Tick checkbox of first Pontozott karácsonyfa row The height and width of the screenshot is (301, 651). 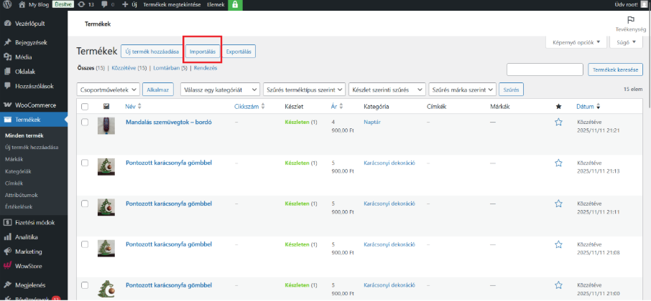coord(85,163)
